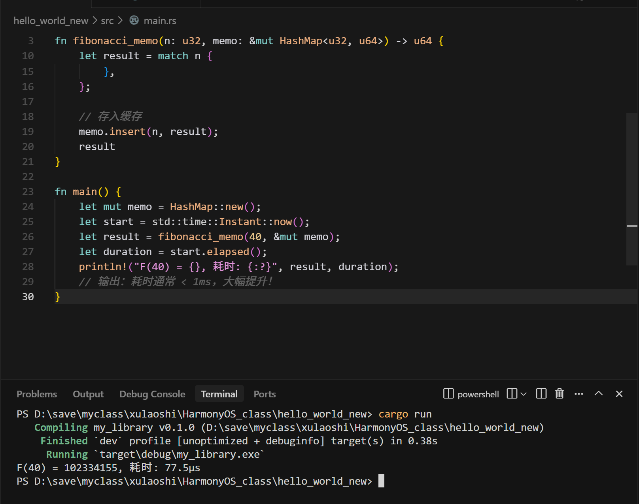Screen dimensions: 639x504
Task: Click line number 3 in the gutter
Action: (31, 41)
